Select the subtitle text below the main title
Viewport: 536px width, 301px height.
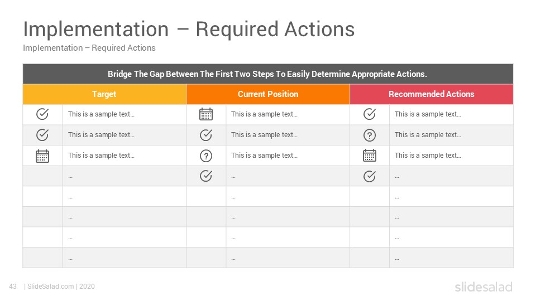click(89, 48)
